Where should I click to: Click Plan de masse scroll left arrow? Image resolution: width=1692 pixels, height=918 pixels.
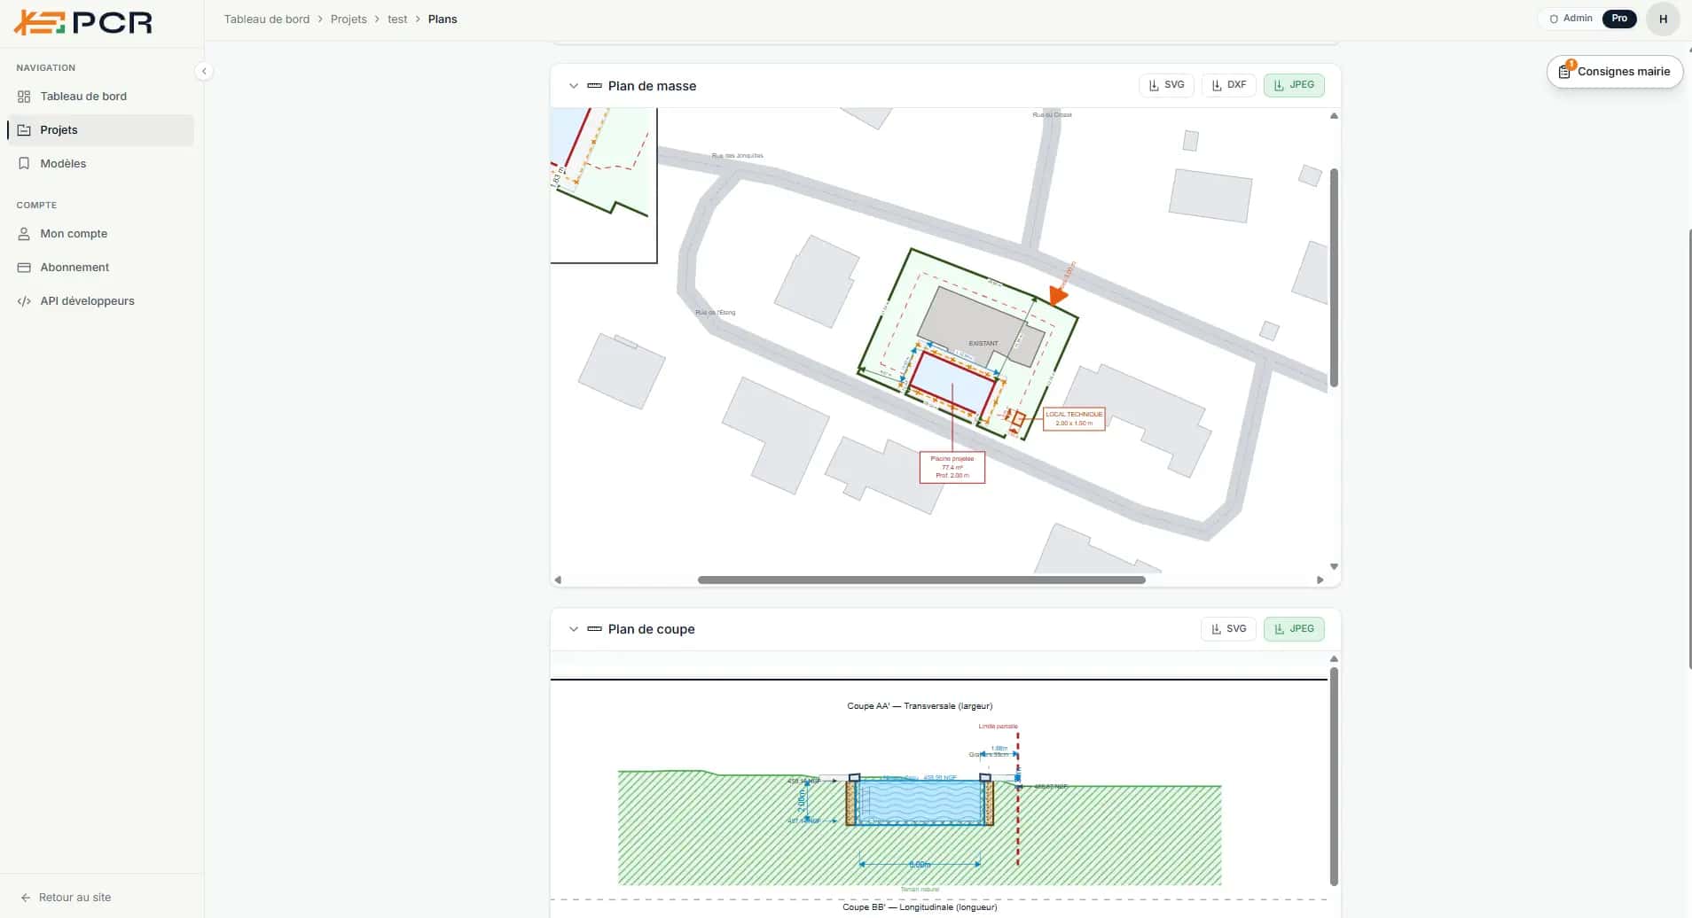point(558,580)
